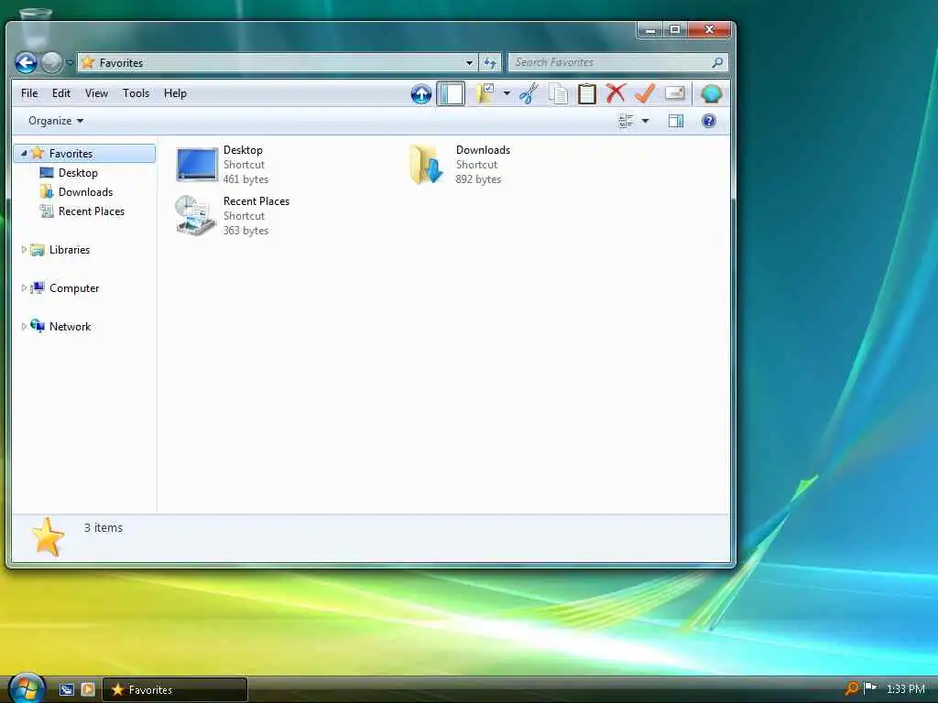
Task: Select the Downloads shortcut folder icon
Action: pyautogui.click(x=426, y=165)
